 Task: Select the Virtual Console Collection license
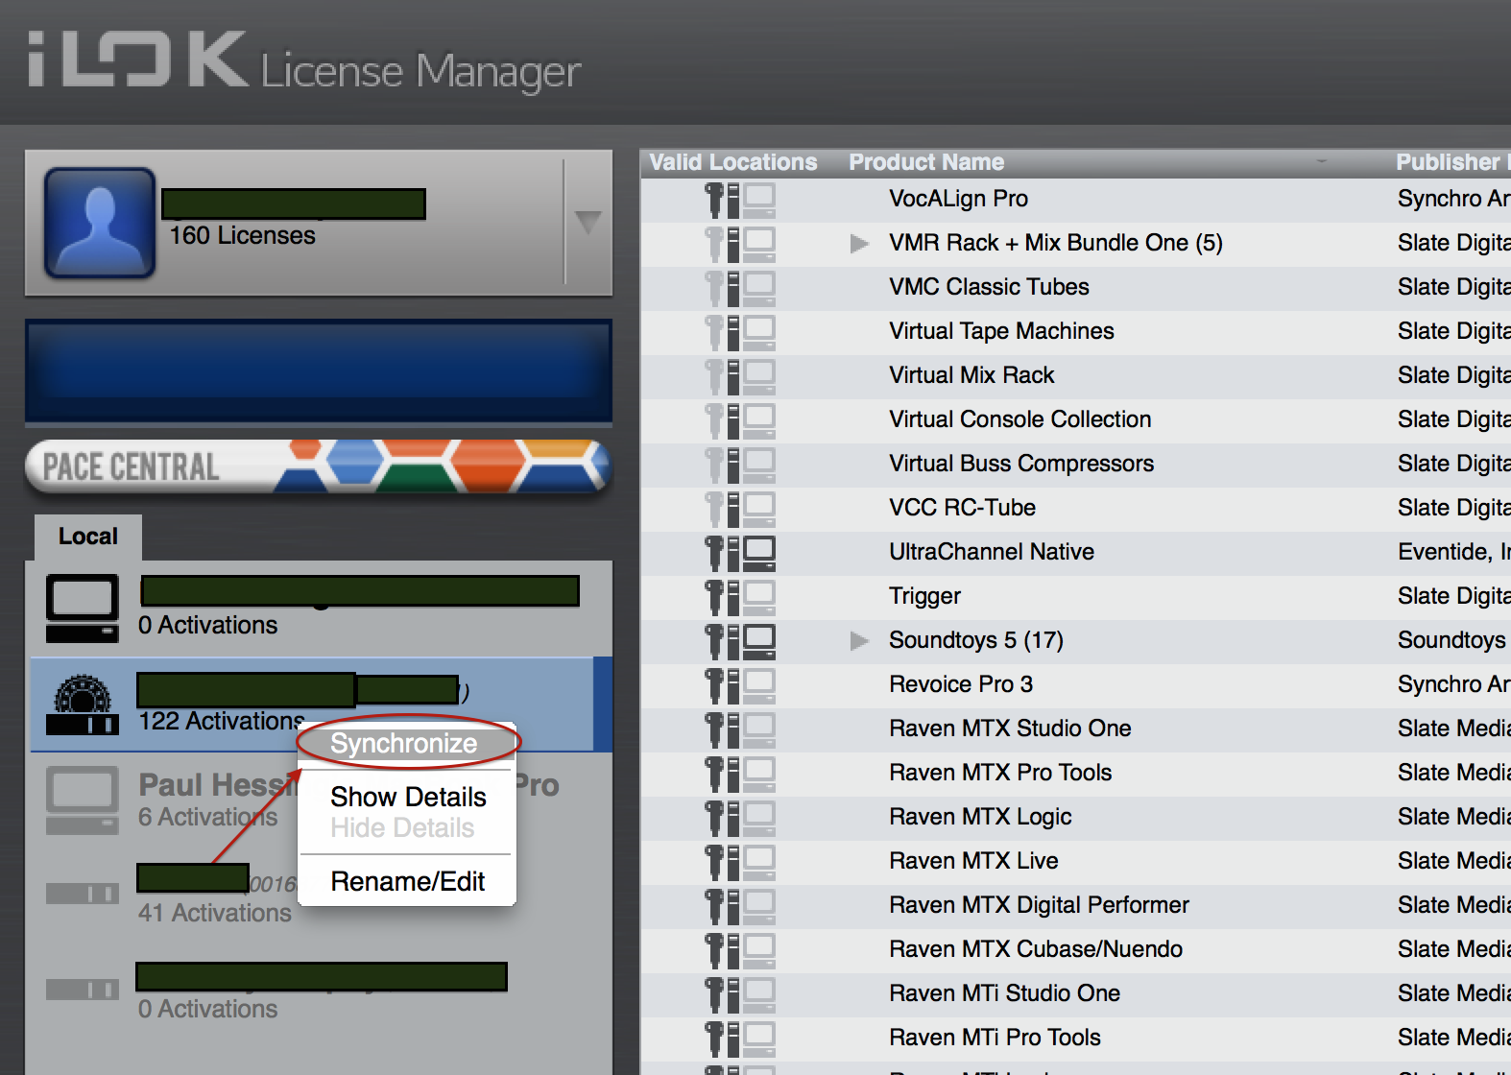click(1076, 420)
